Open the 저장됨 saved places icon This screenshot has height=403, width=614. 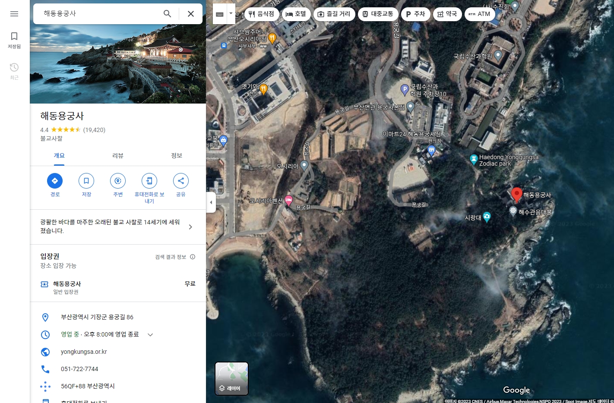click(x=14, y=40)
